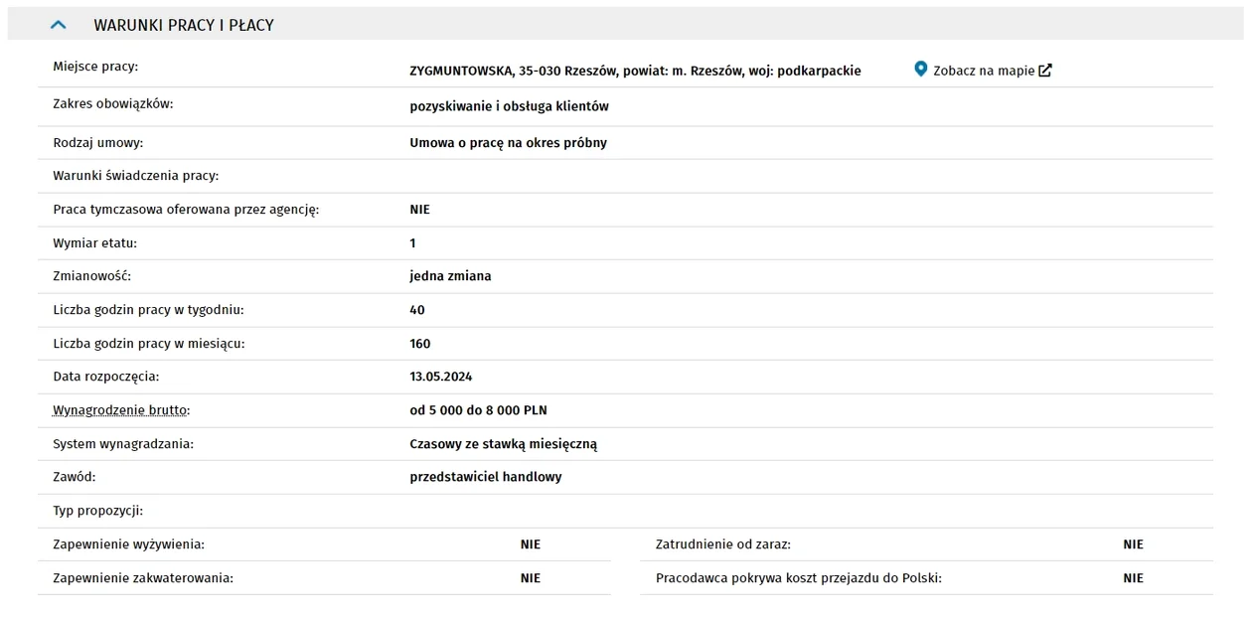Click the value jedna zmiana
The width and height of the screenshot is (1252, 618).
[450, 276]
